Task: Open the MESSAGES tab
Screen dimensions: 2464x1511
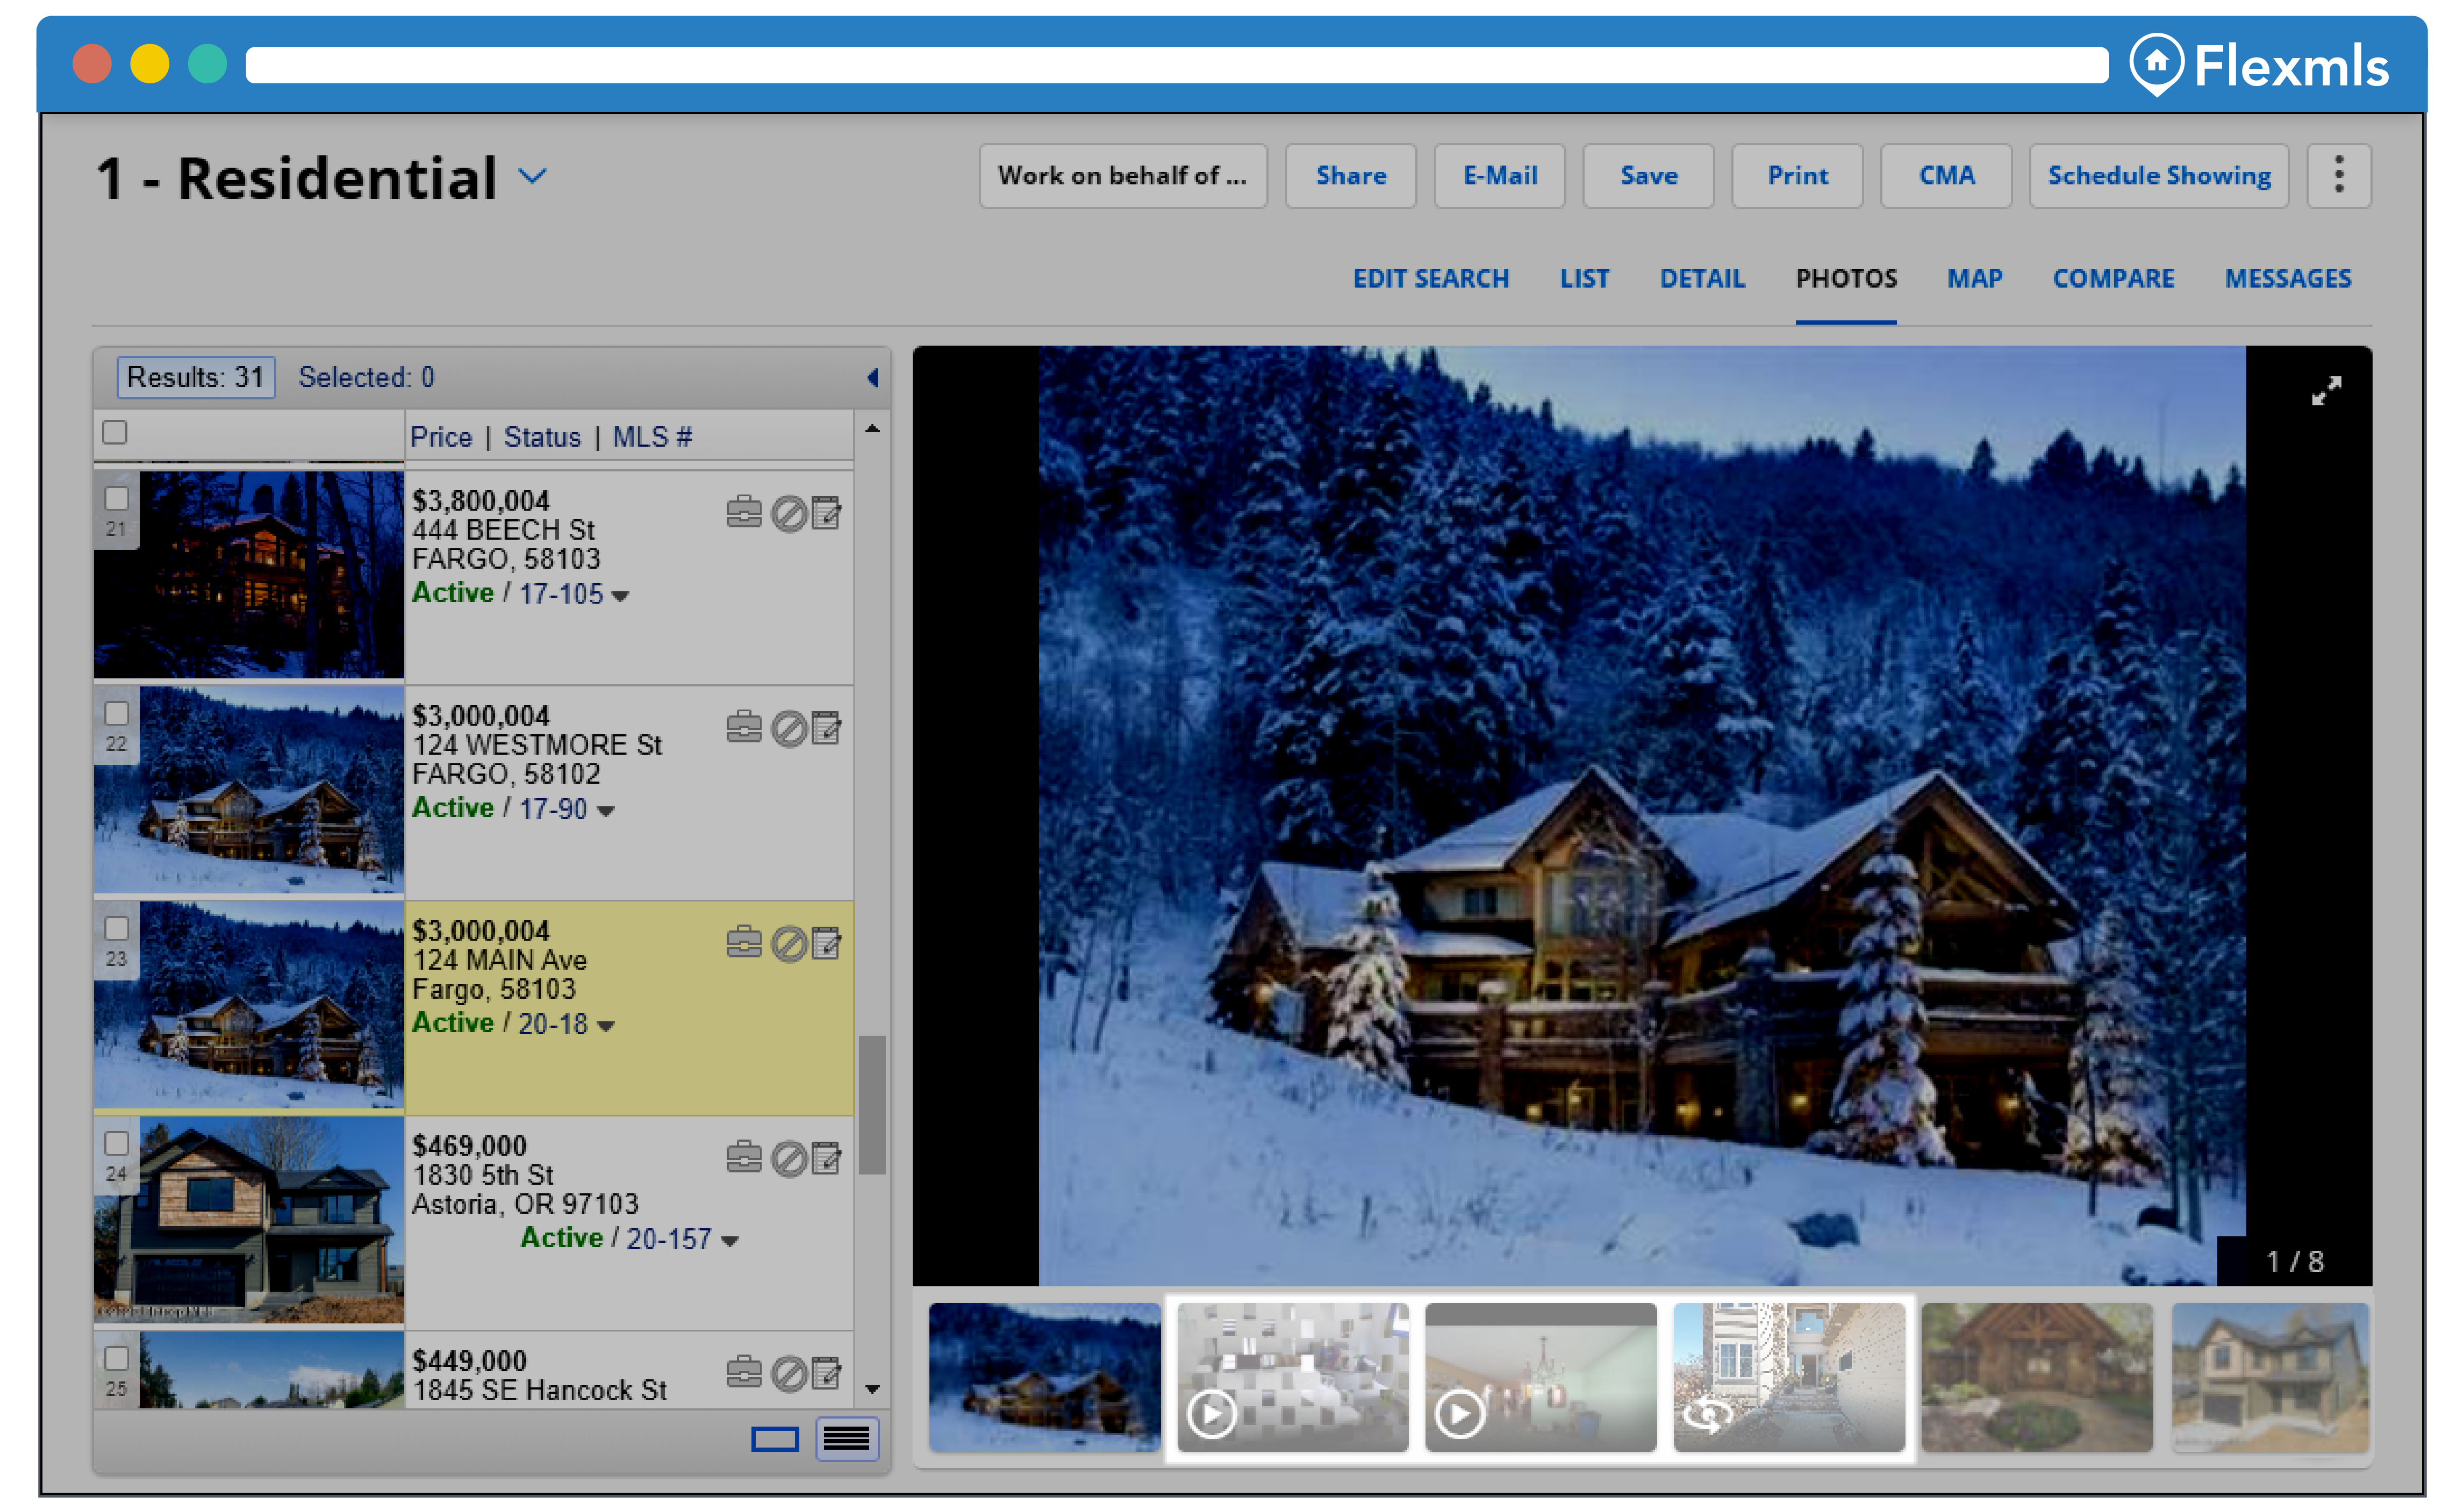Action: click(2288, 278)
